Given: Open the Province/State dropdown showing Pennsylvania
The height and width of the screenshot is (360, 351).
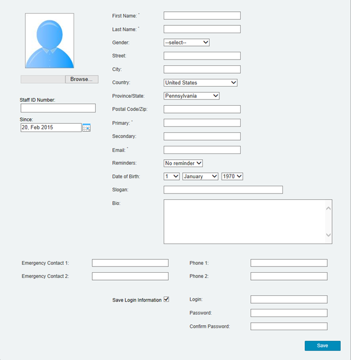Looking at the screenshot, I should (191, 96).
